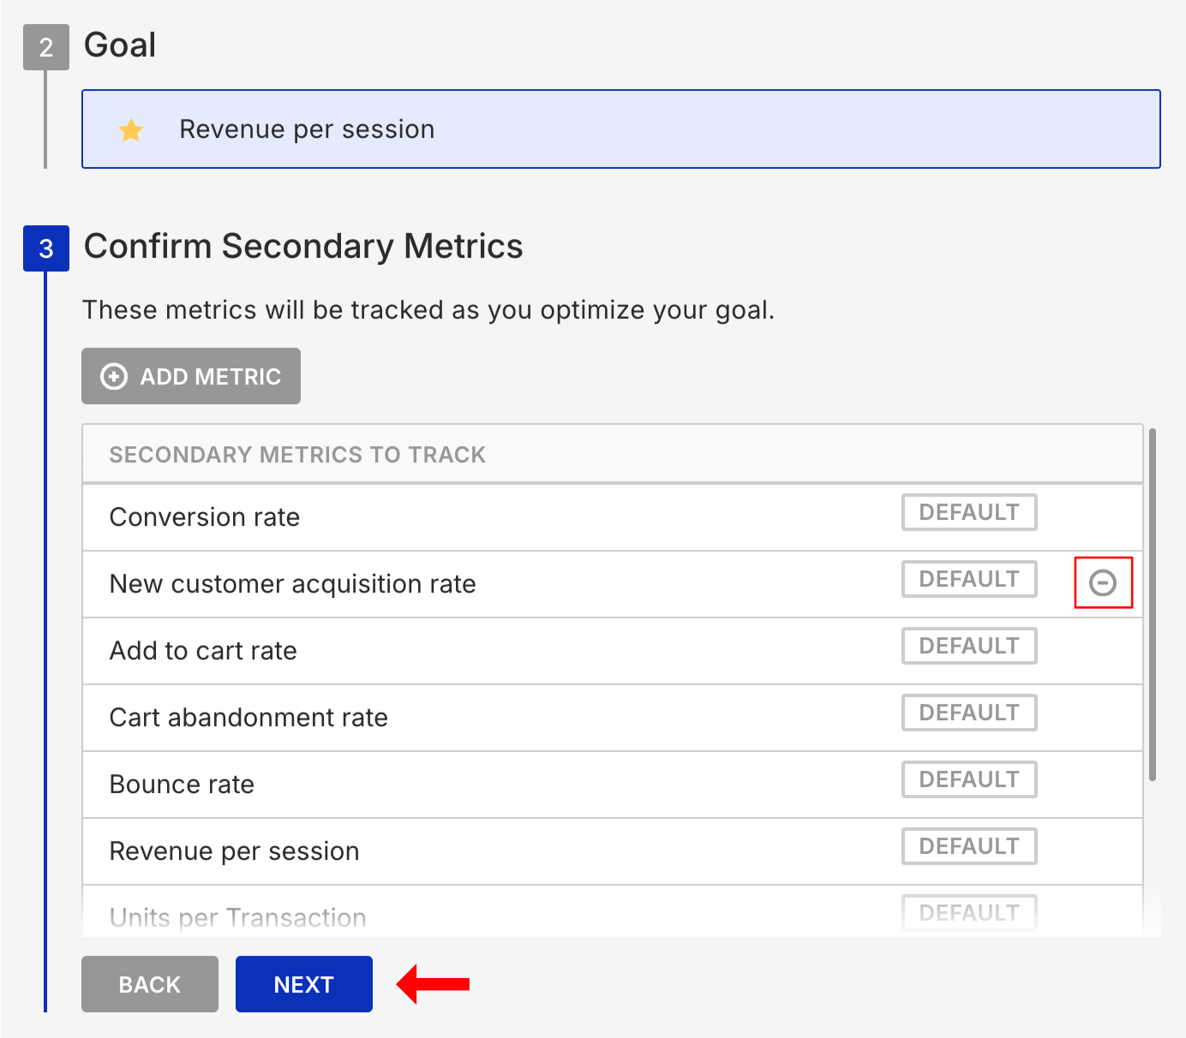The height and width of the screenshot is (1038, 1186).
Task: Open the Revenue per session goal selector
Action: point(620,128)
